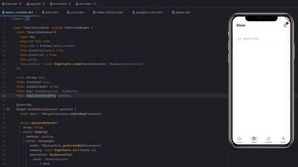Click the defaultSpace constant in TSizes
Image resolution: width=298 pixels, height=167 pixels.
click(131, 64)
